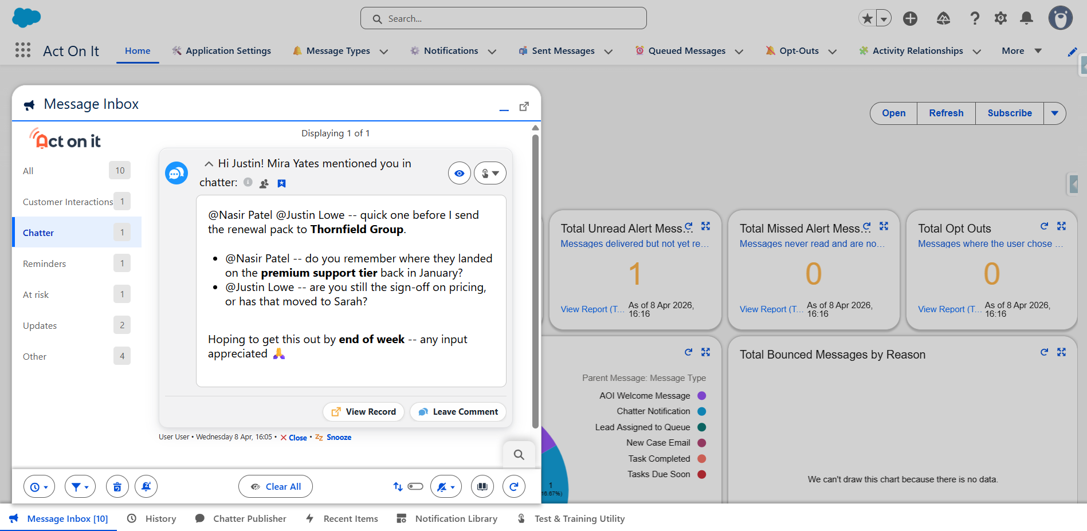Image resolution: width=1087 pixels, height=531 pixels.
Task: Collapse the Mira Yates message with its chevron
Action: pos(209,163)
